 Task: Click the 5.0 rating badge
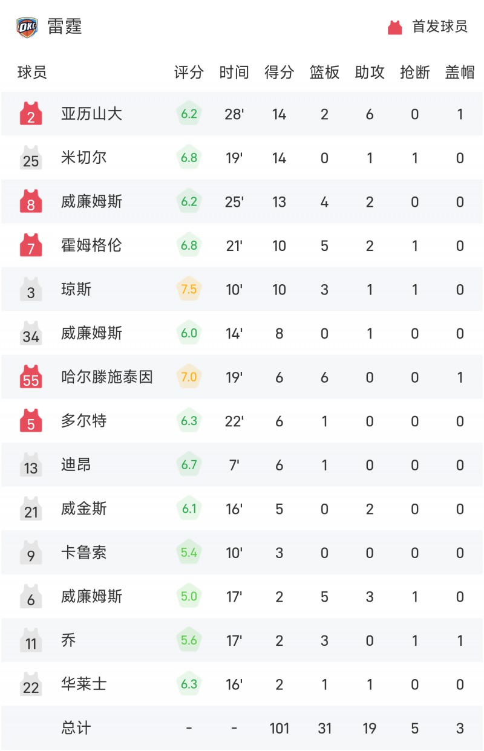pyautogui.click(x=189, y=596)
